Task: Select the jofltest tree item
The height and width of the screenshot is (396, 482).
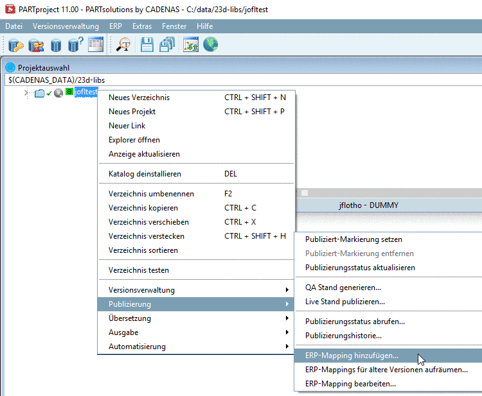Action: pos(86,92)
